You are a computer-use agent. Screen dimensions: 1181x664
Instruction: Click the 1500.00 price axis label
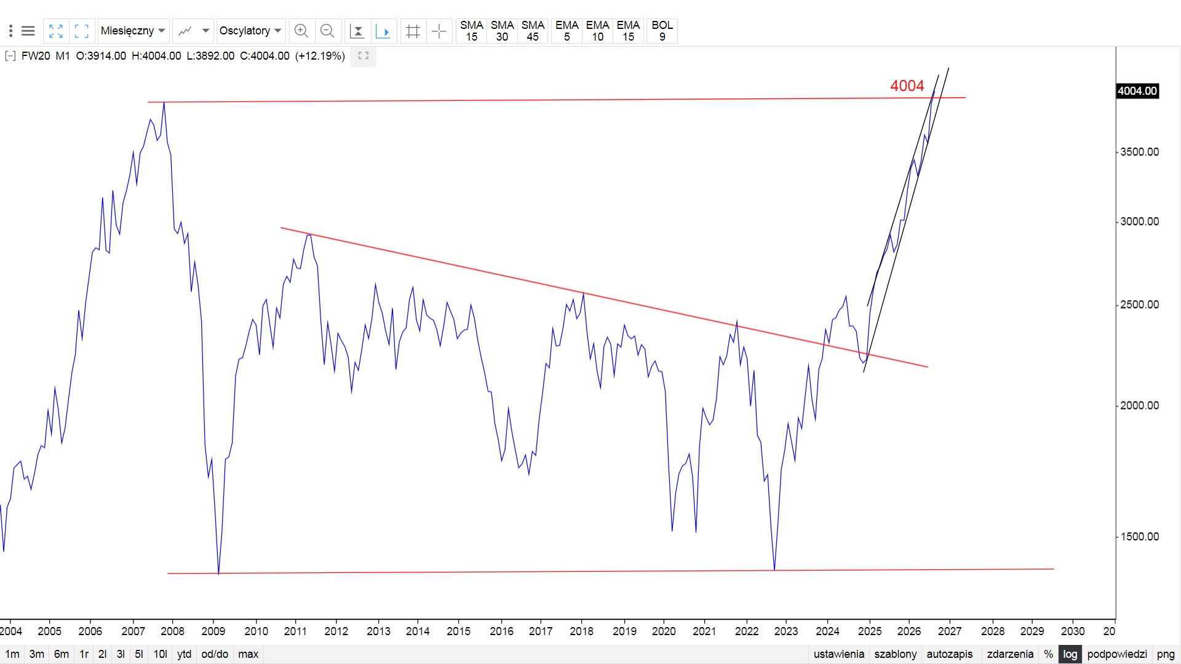coord(1140,537)
